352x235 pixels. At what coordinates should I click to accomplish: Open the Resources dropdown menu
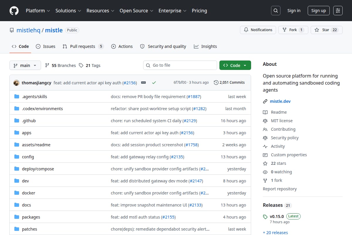click(100, 11)
